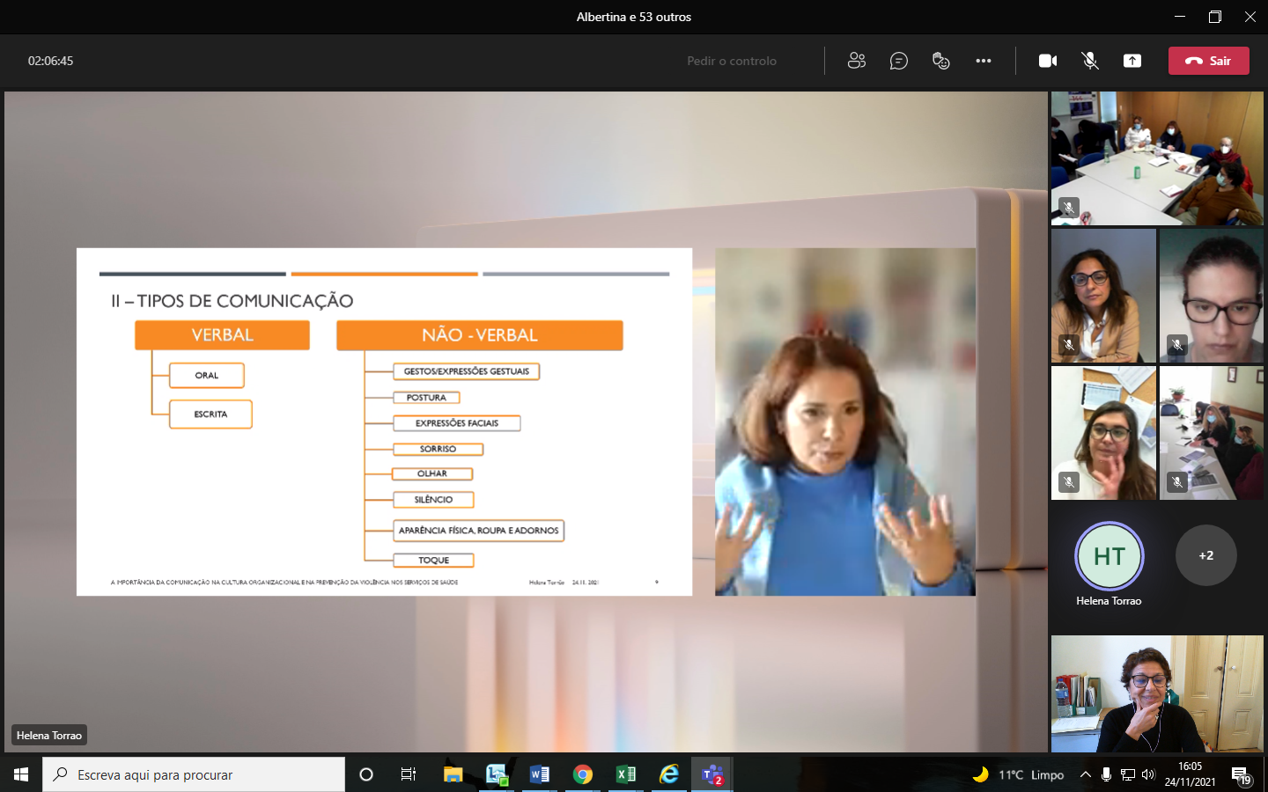The height and width of the screenshot is (792, 1268).
Task: Toggle the camera on or off
Action: (x=1048, y=61)
